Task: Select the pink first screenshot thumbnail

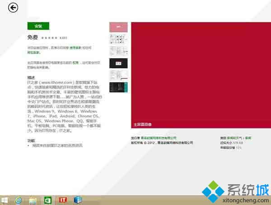Action: 118,27
